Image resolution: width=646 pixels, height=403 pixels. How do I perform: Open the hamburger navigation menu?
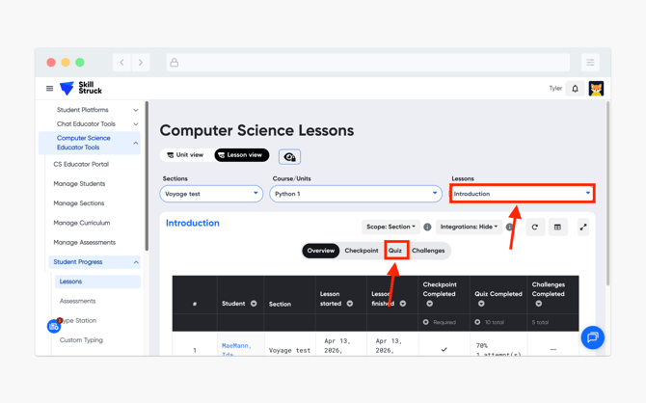[50, 89]
